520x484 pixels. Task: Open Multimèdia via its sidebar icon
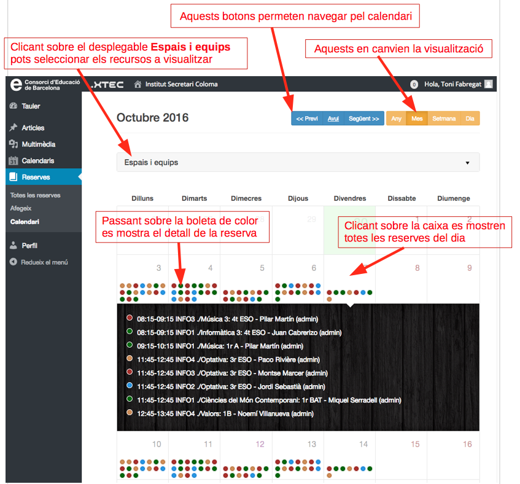(x=14, y=144)
